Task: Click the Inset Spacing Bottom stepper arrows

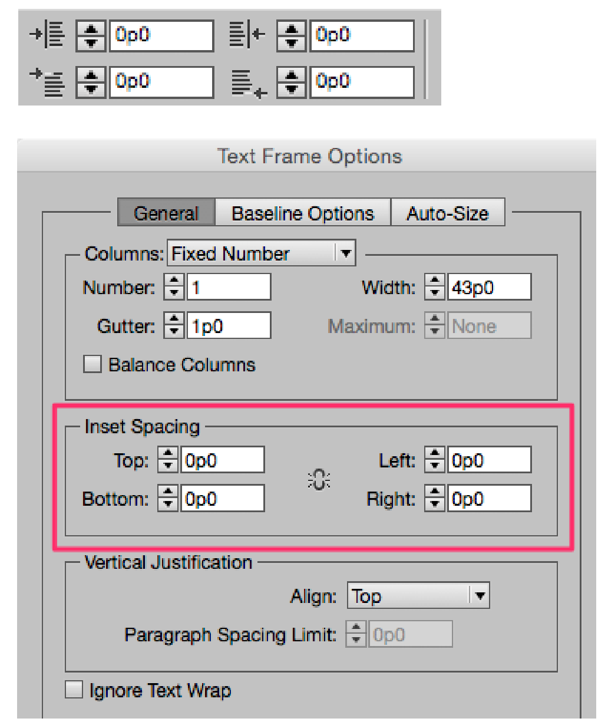Action: pos(168,499)
